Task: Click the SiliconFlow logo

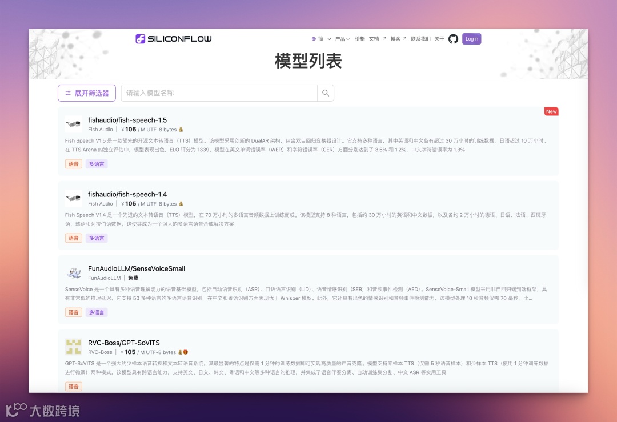Action: [174, 38]
